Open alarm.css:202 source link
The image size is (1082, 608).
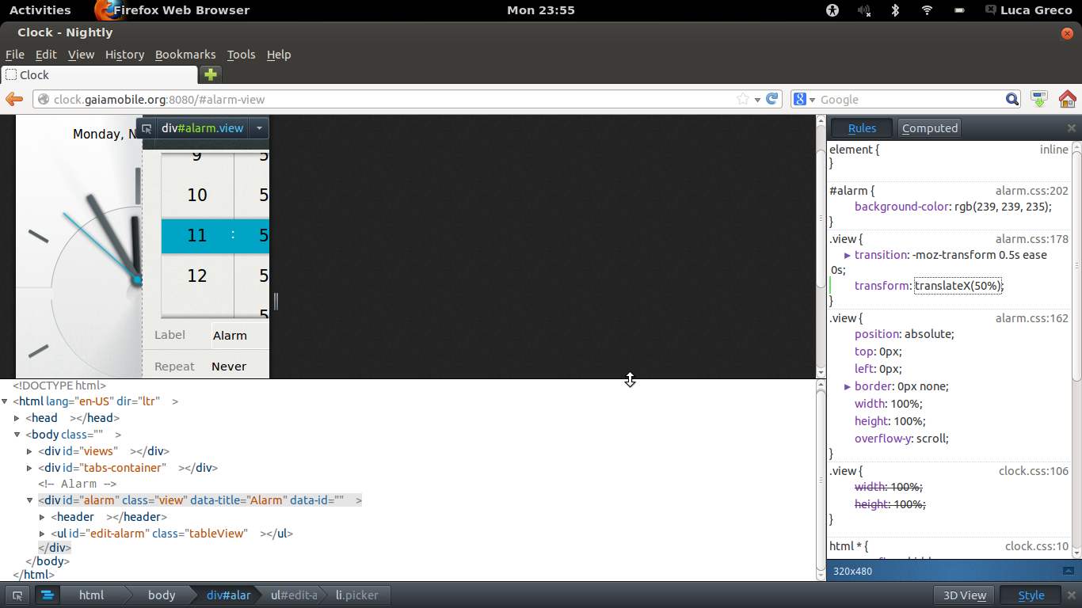(1031, 191)
